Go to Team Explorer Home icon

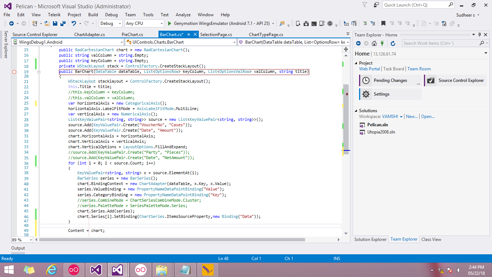point(374,43)
